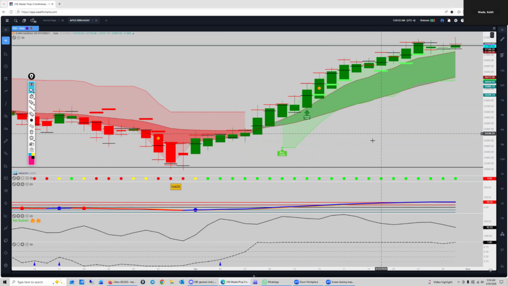Open the hamburger main menu

[x=7, y=20]
